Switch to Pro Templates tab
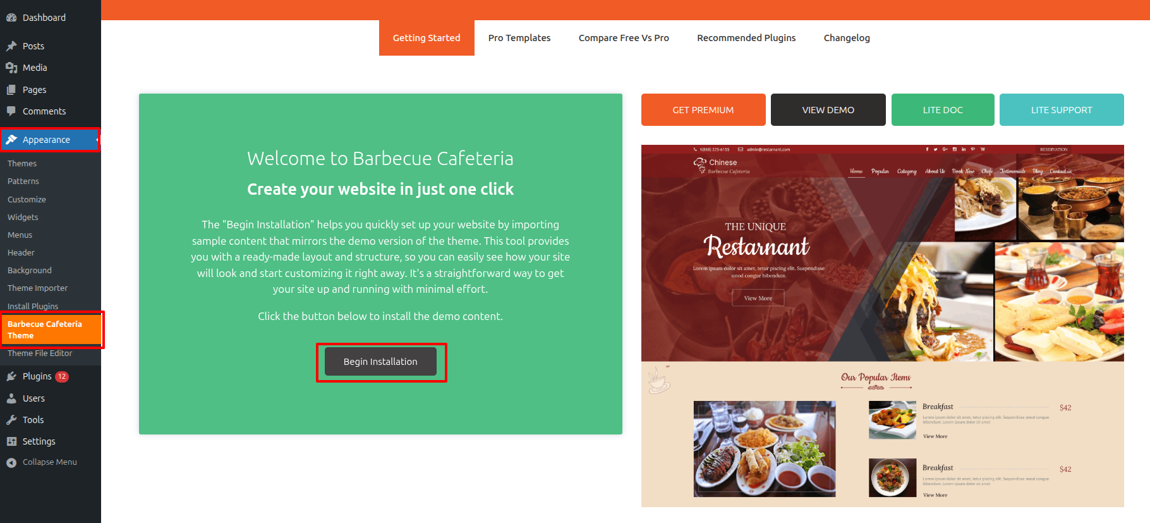1150x523 pixels. (519, 38)
